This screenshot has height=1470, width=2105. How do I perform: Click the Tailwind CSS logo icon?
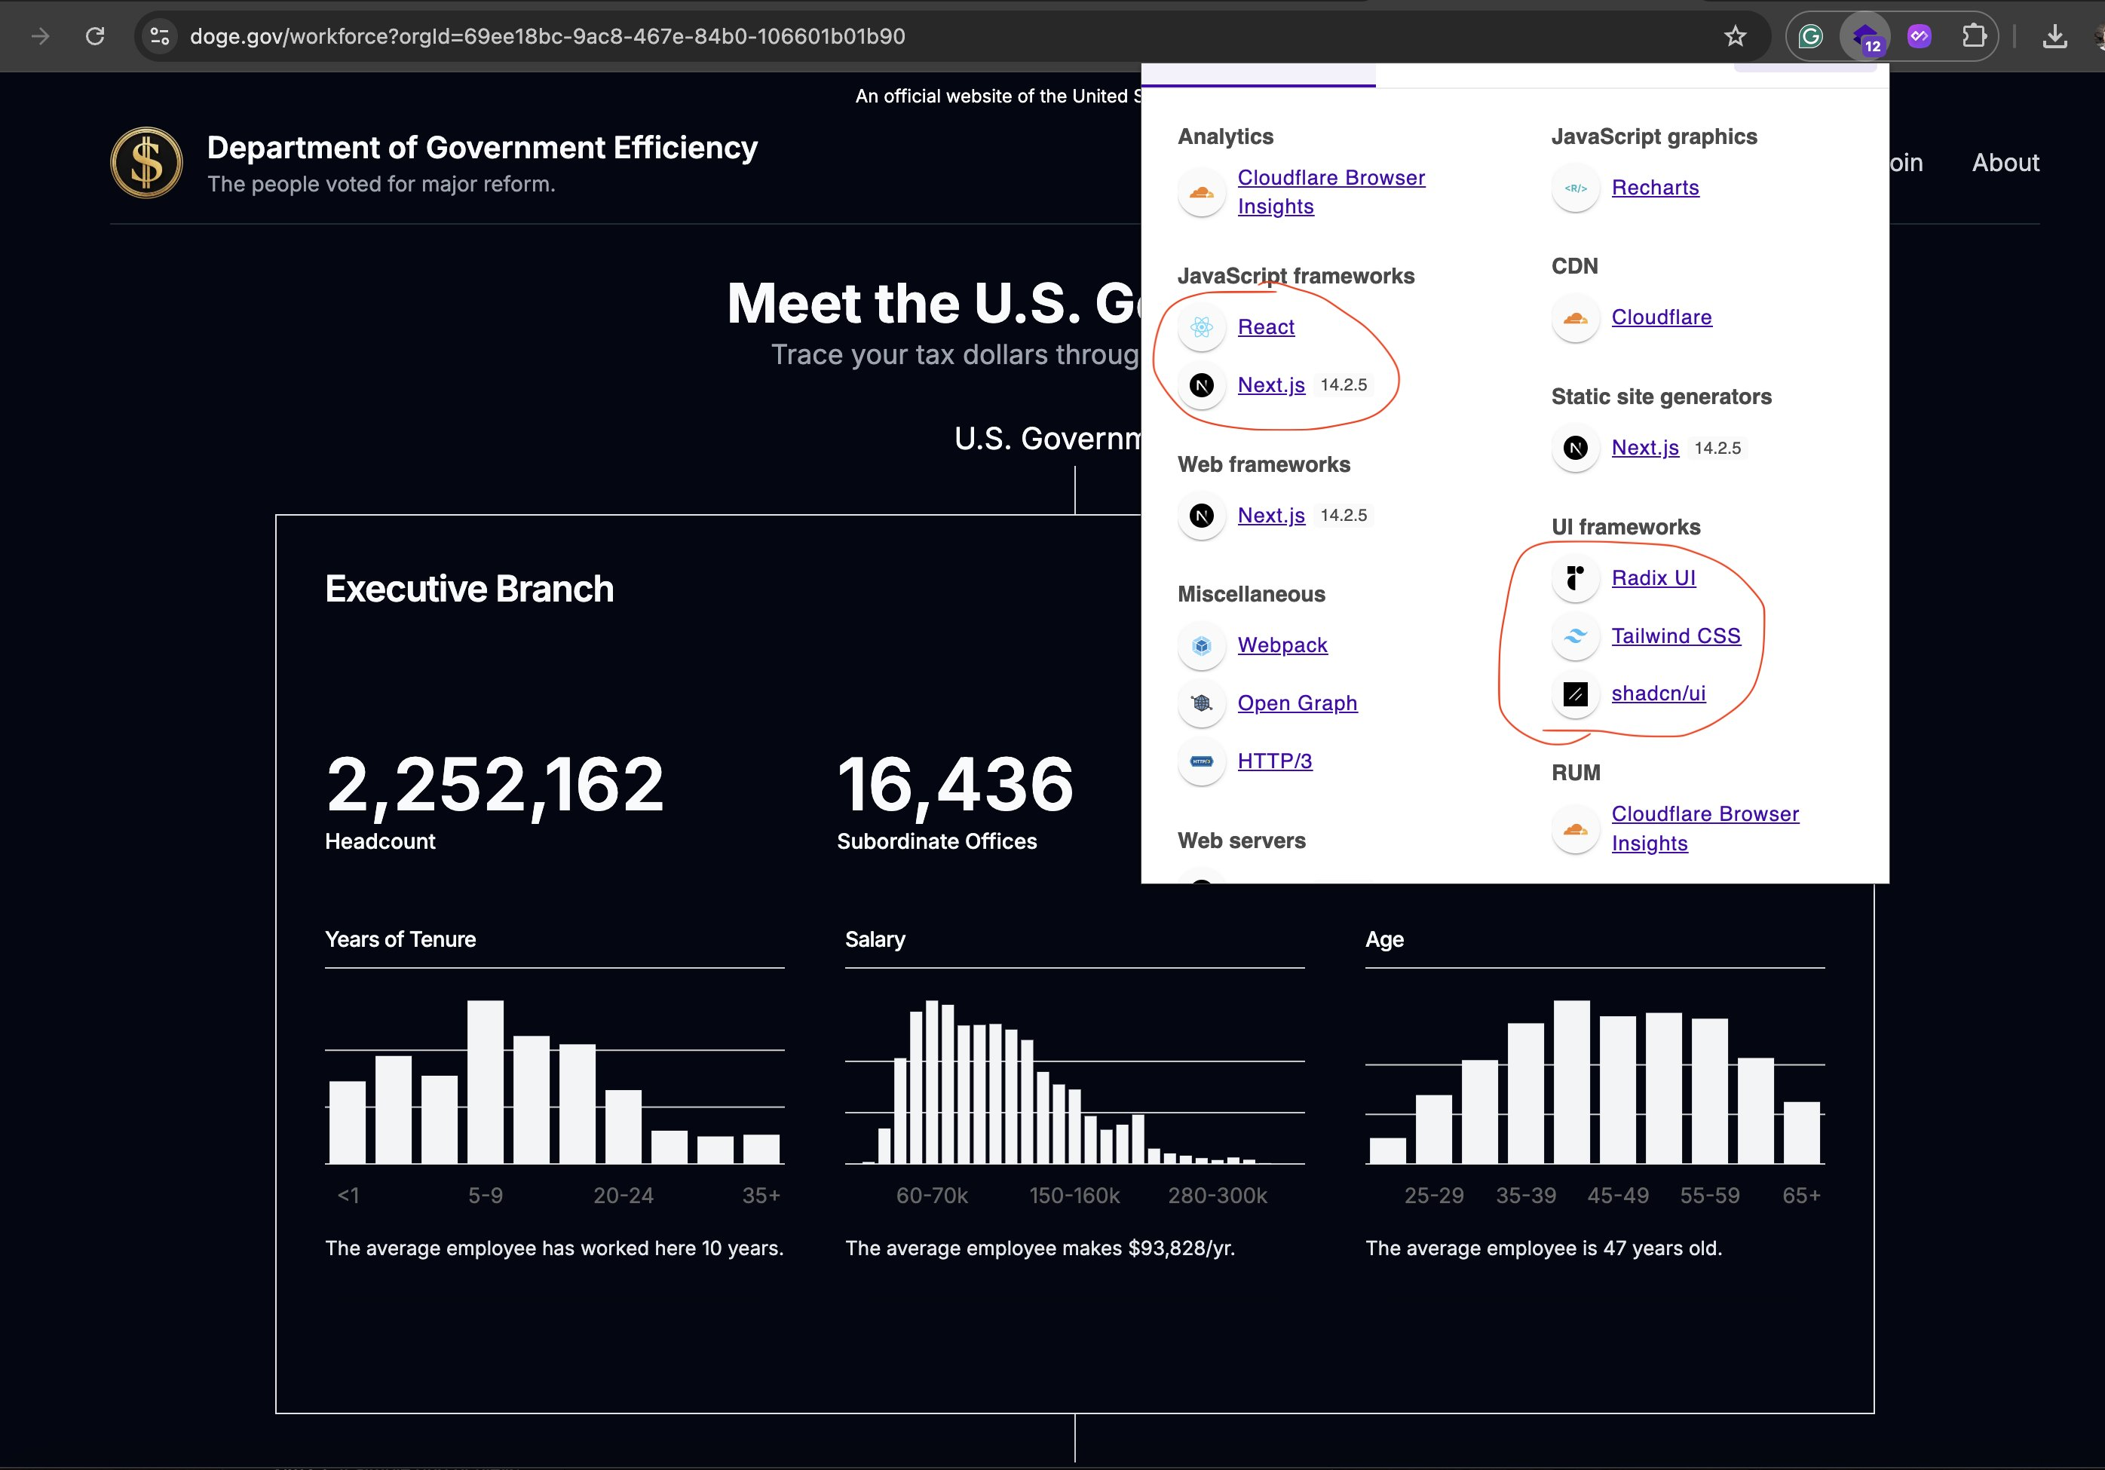(x=1575, y=636)
